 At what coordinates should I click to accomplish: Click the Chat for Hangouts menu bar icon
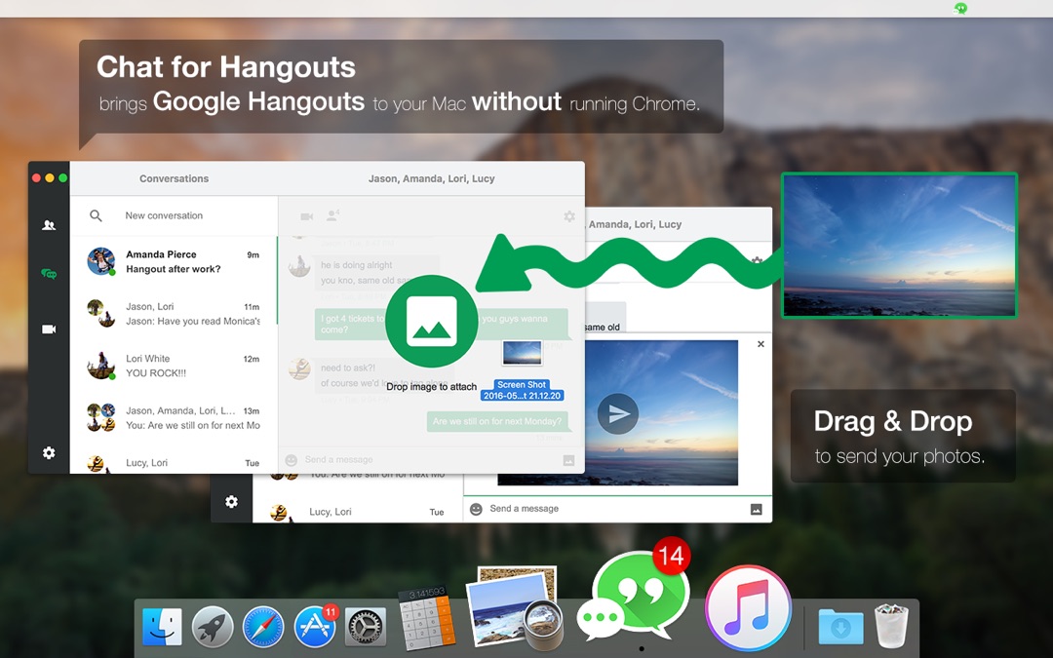tap(960, 9)
